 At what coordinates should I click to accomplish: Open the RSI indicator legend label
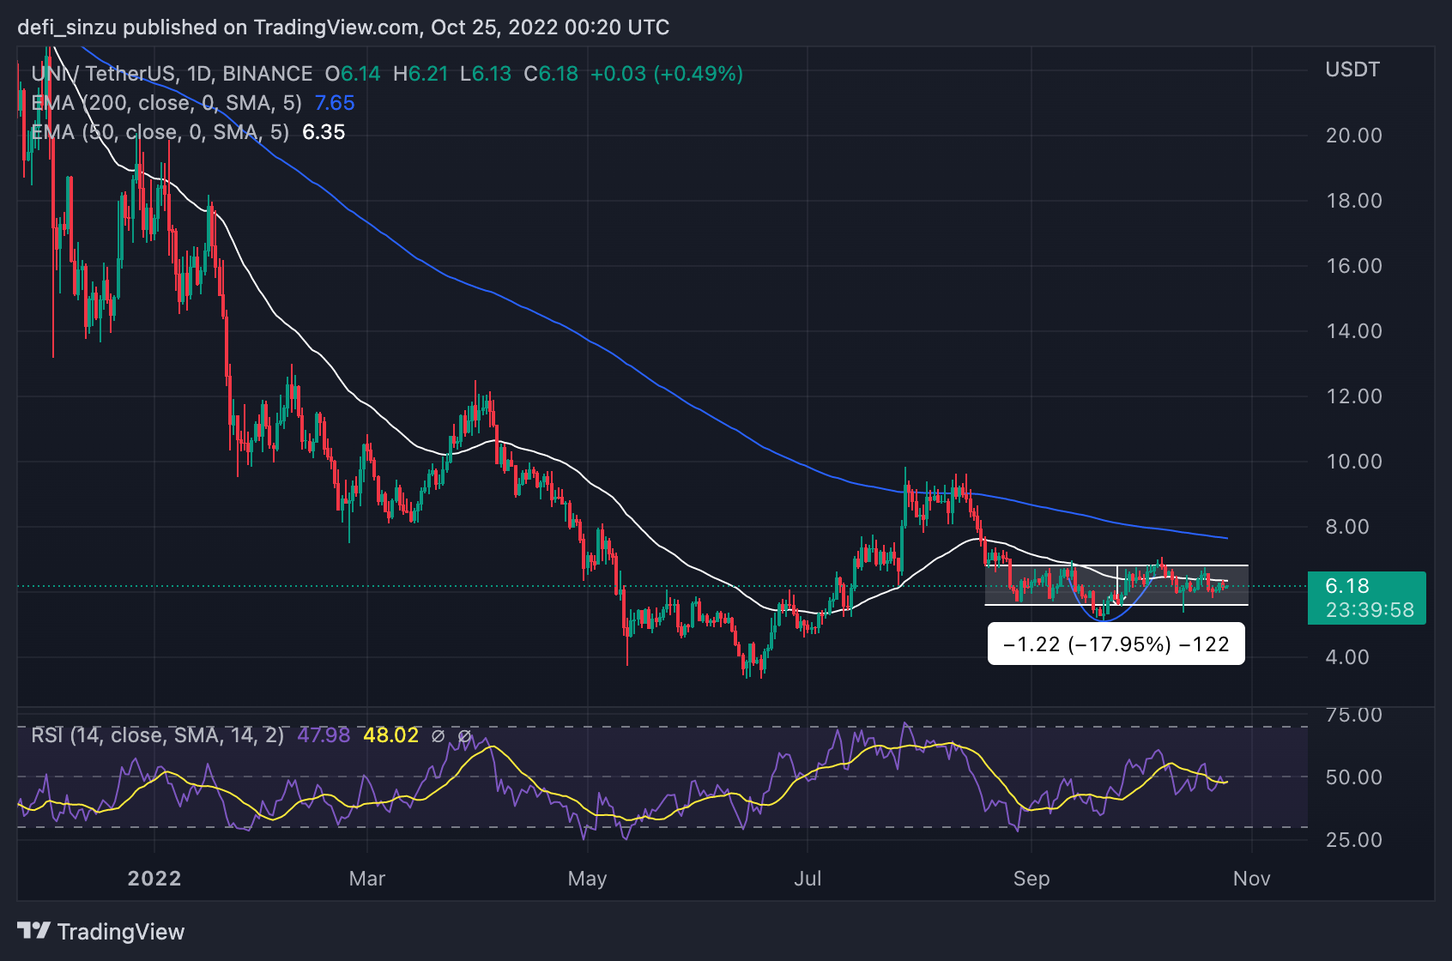(x=158, y=735)
